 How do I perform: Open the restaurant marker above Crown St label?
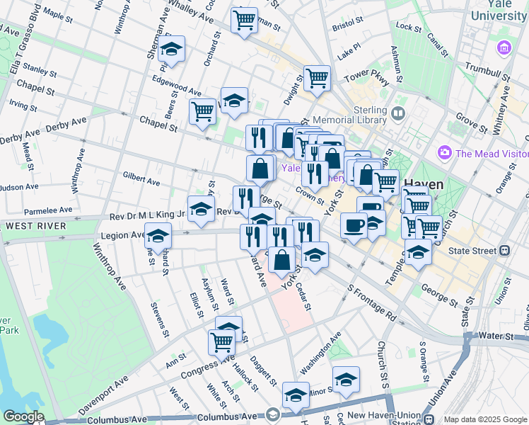(315, 175)
